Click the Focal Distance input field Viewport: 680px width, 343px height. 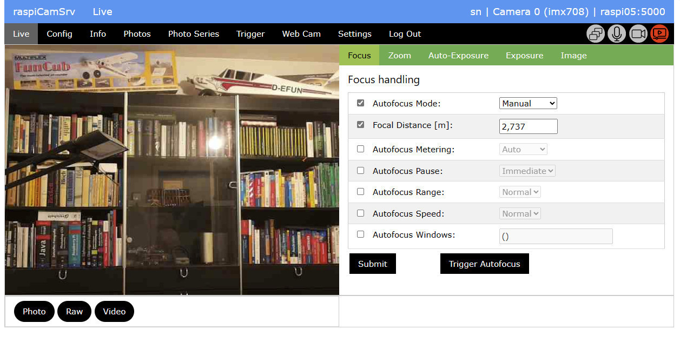tap(527, 127)
